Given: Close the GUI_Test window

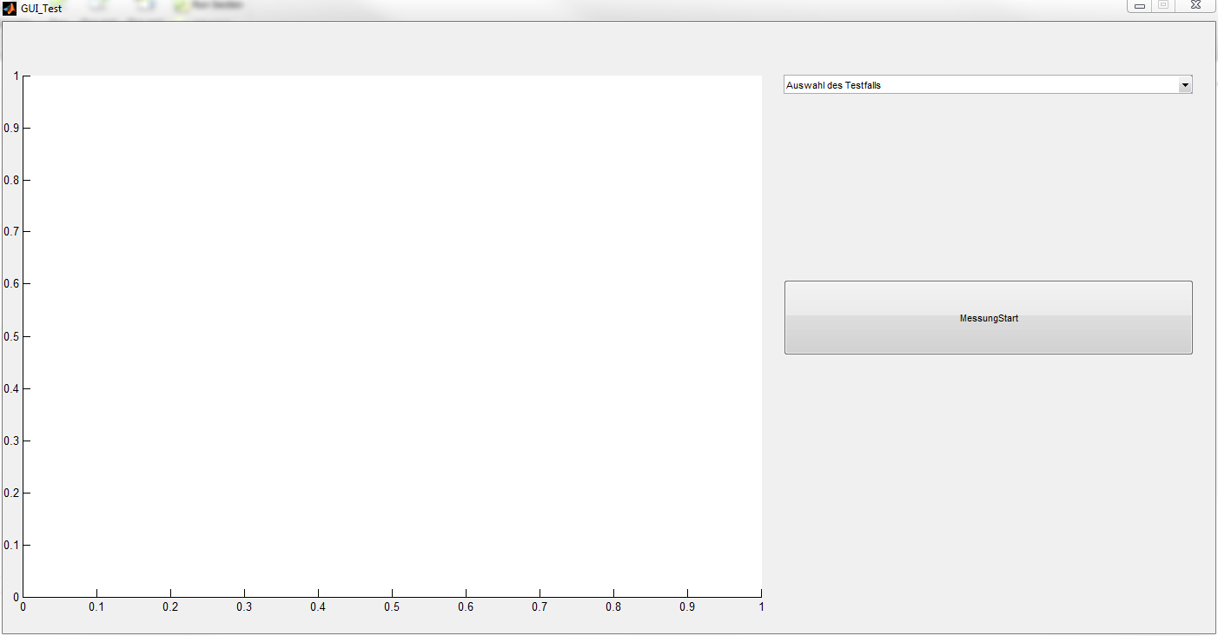Looking at the screenshot, I should tap(1195, 5).
